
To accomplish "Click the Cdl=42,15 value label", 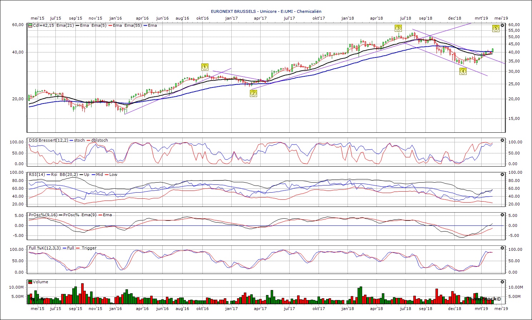I will coord(43,25).
